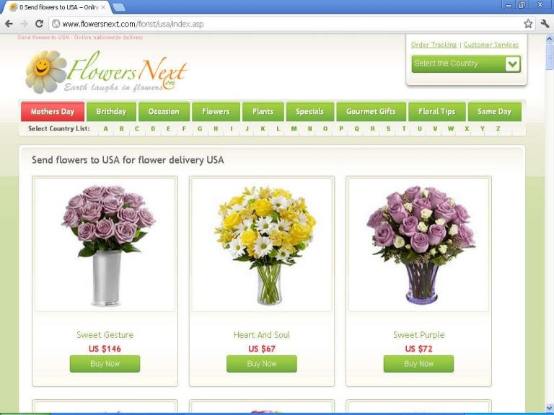Open a new browser tab
Viewport: 554px width, 415px height.
pyautogui.click(x=119, y=7)
